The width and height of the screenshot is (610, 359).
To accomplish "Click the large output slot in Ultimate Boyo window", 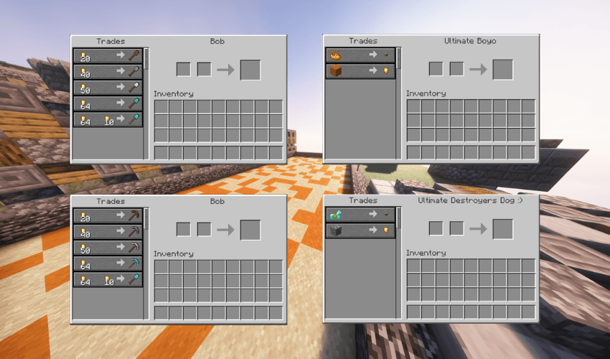I will tap(502, 70).
